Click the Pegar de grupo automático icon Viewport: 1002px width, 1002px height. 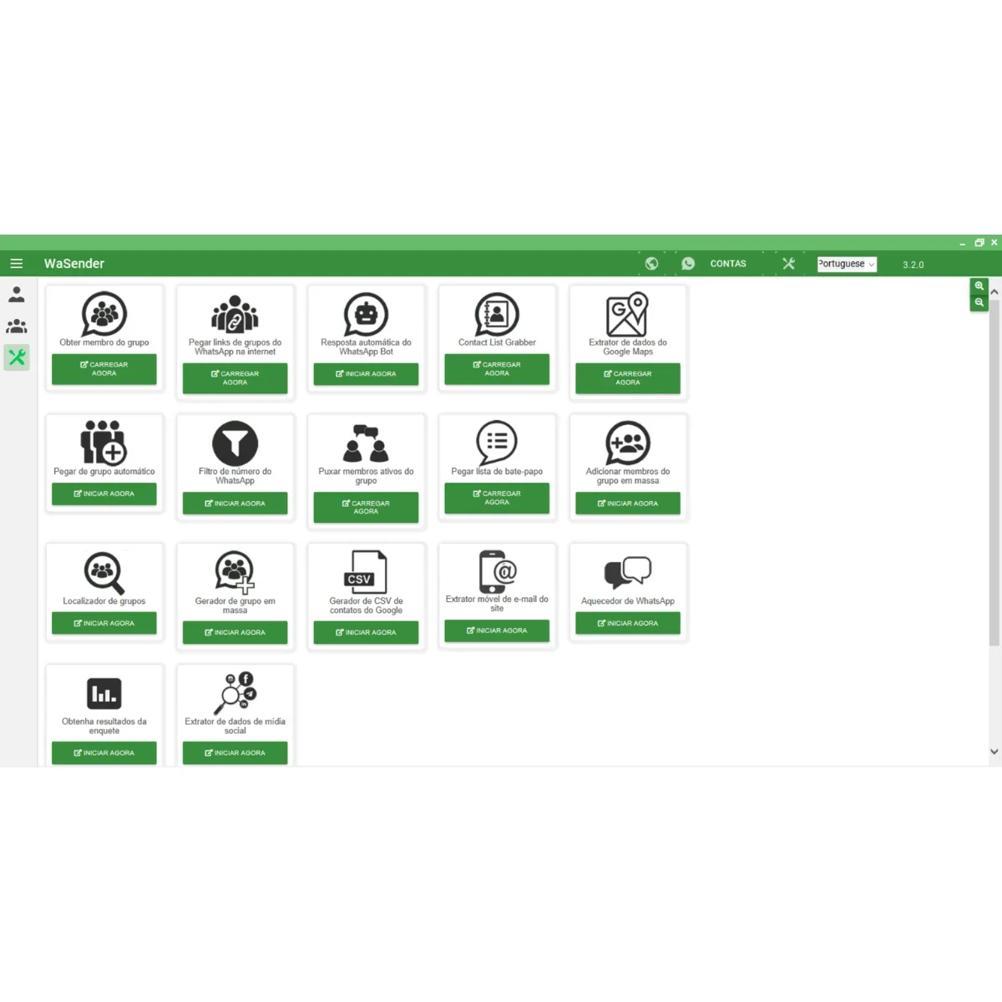pos(104,442)
